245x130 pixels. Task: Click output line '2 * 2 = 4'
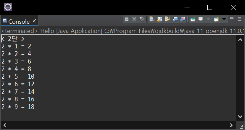(x=16, y=54)
